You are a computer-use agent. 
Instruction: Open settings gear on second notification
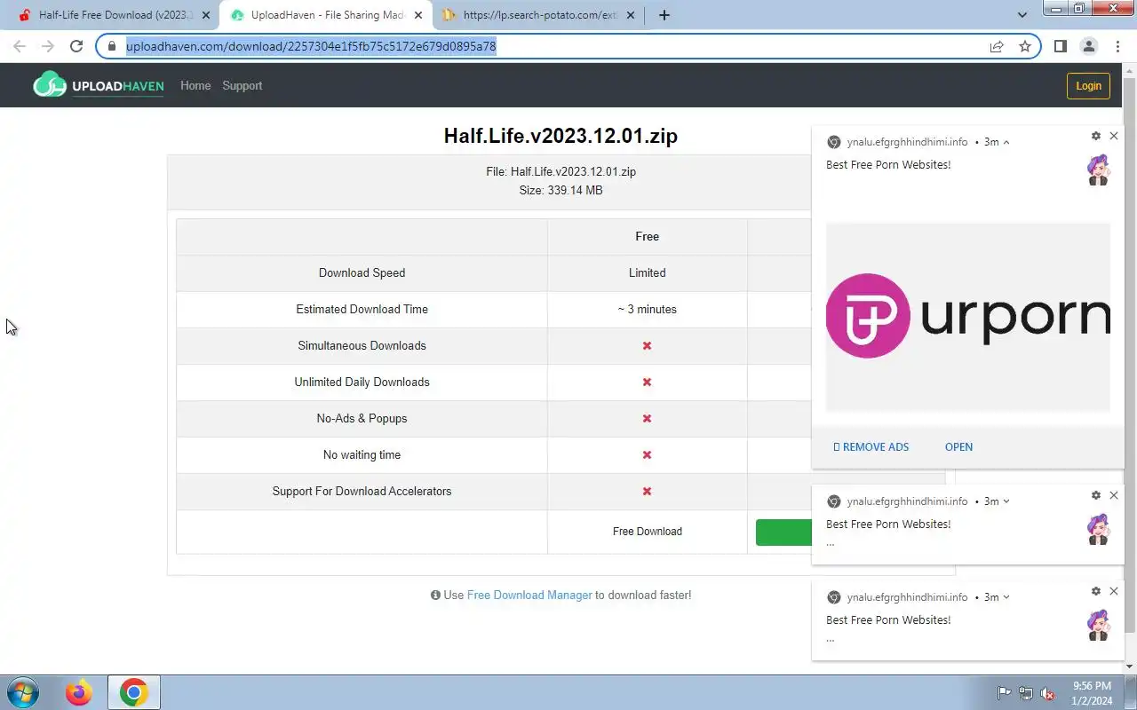pos(1096,495)
